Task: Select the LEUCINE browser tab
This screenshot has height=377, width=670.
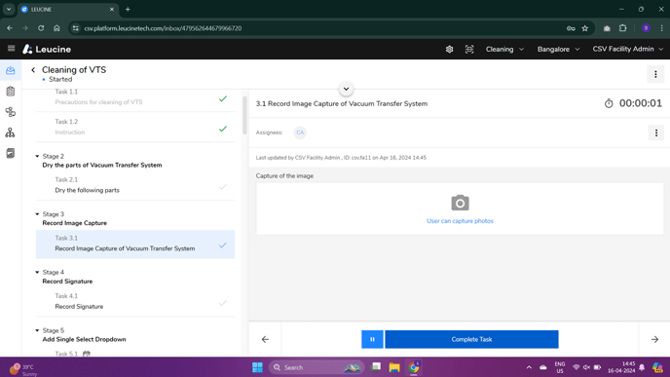Action: pos(67,9)
